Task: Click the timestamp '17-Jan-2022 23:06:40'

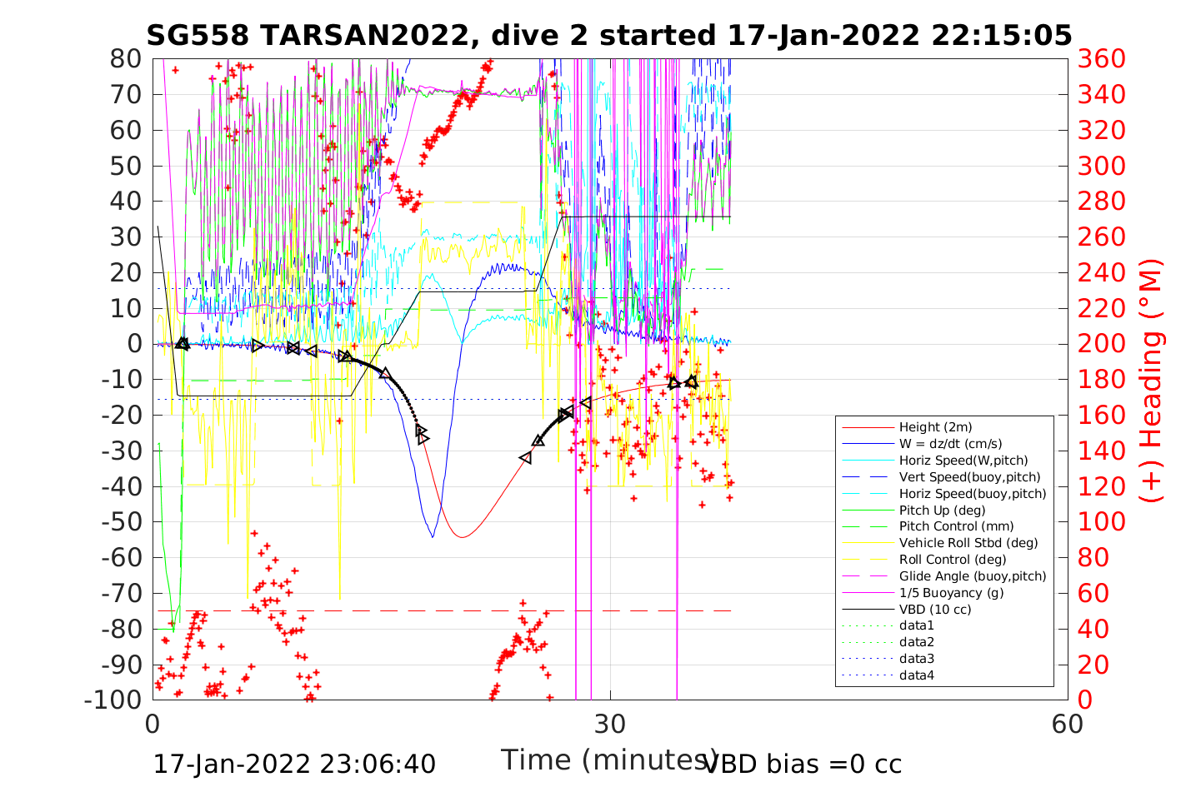Action: pyautogui.click(x=294, y=765)
